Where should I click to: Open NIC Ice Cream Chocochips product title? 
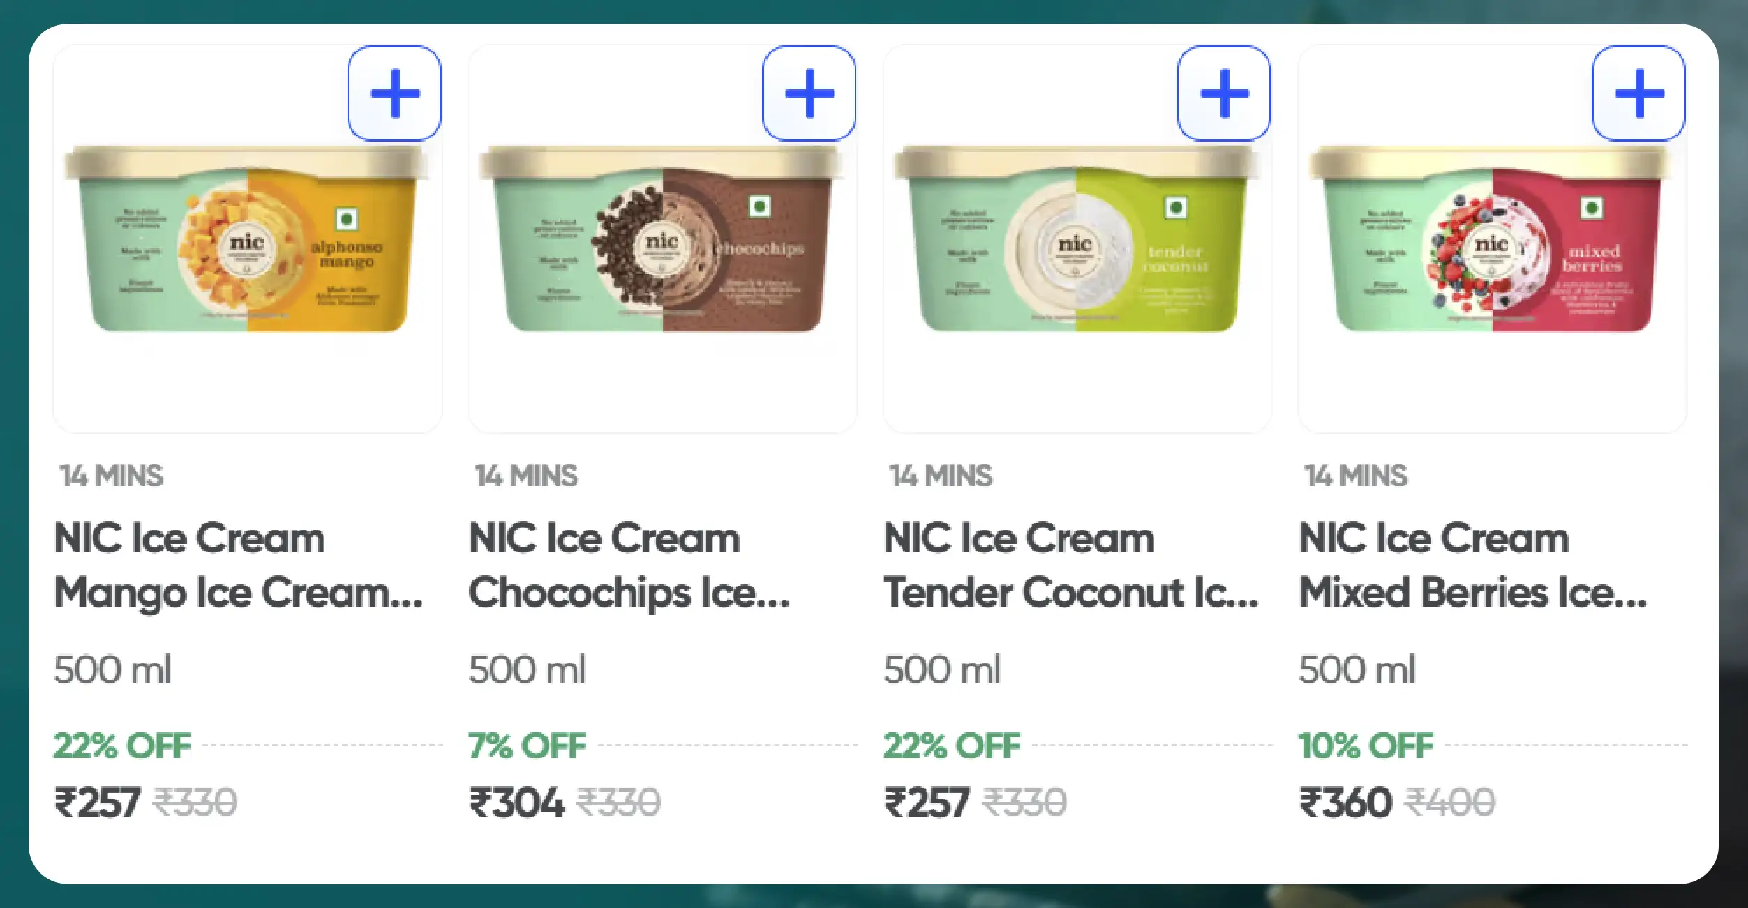click(x=629, y=566)
